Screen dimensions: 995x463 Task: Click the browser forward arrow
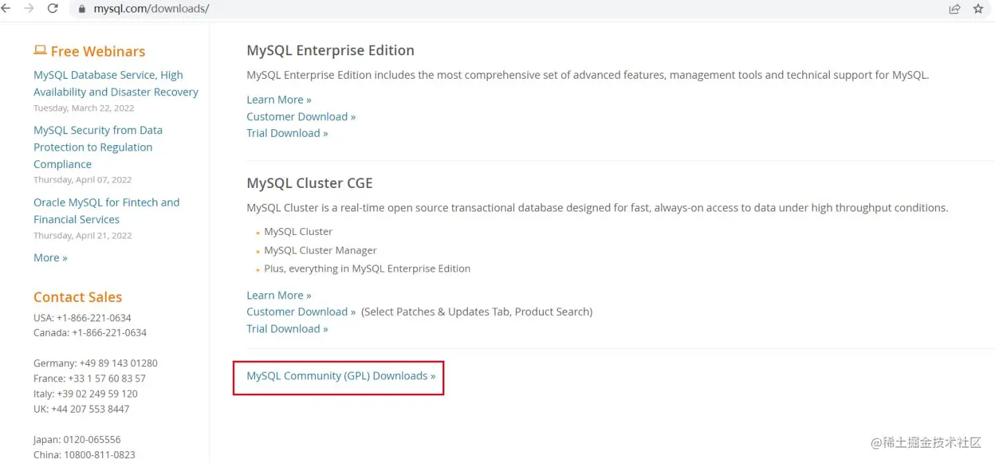coord(29,9)
